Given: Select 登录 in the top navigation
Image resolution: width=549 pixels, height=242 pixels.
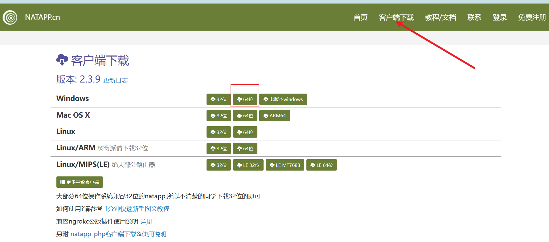Looking at the screenshot, I should [x=500, y=18].
